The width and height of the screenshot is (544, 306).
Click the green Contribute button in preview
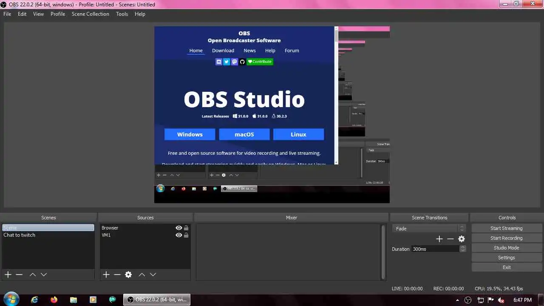click(260, 62)
